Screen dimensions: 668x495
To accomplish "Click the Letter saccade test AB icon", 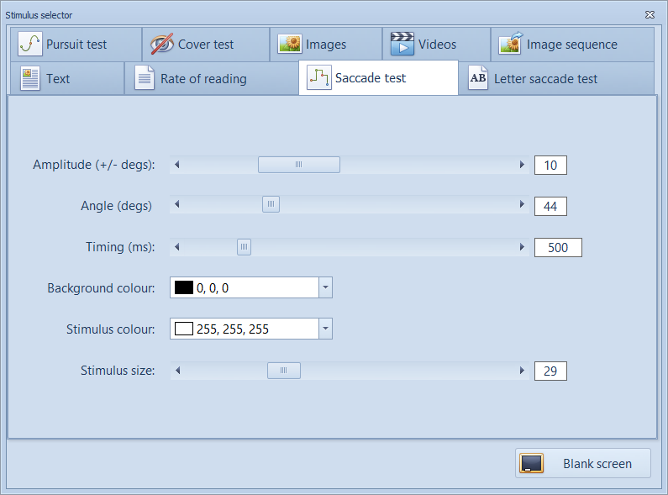I will (478, 79).
